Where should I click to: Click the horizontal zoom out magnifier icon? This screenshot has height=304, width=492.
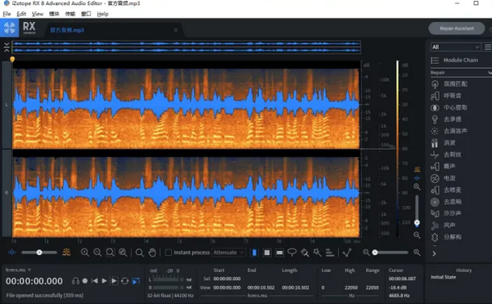point(97,253)
